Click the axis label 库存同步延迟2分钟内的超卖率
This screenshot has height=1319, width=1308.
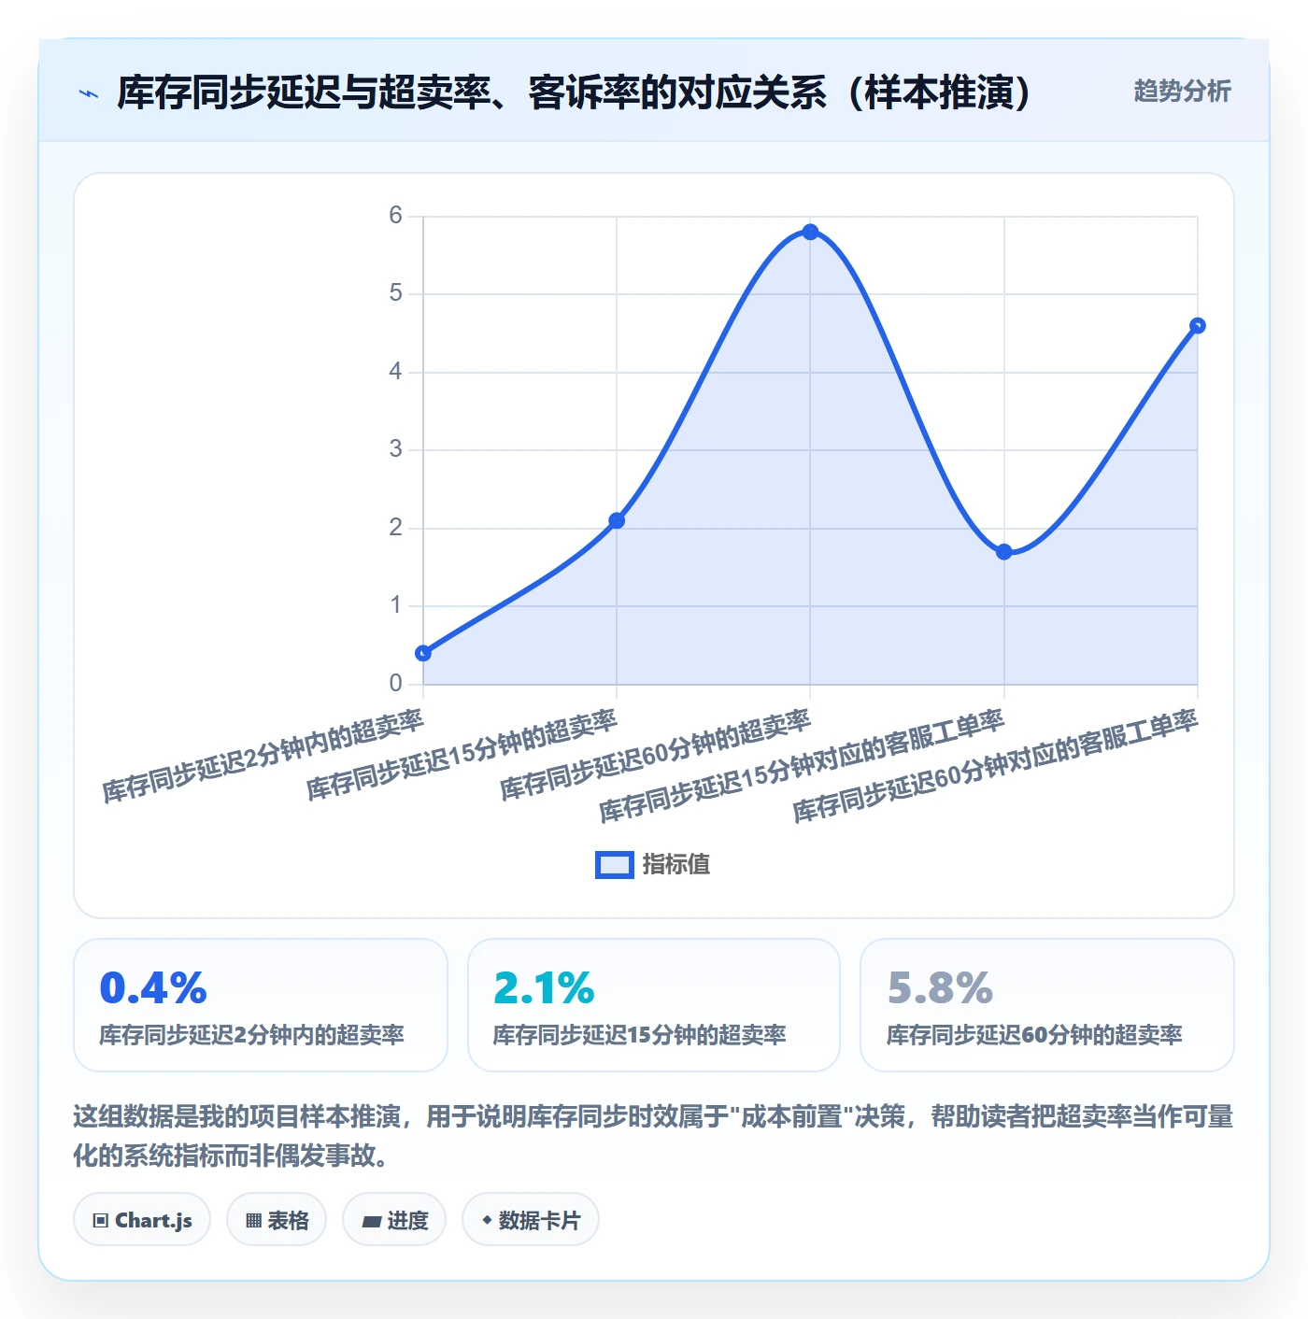pos(263,756)
